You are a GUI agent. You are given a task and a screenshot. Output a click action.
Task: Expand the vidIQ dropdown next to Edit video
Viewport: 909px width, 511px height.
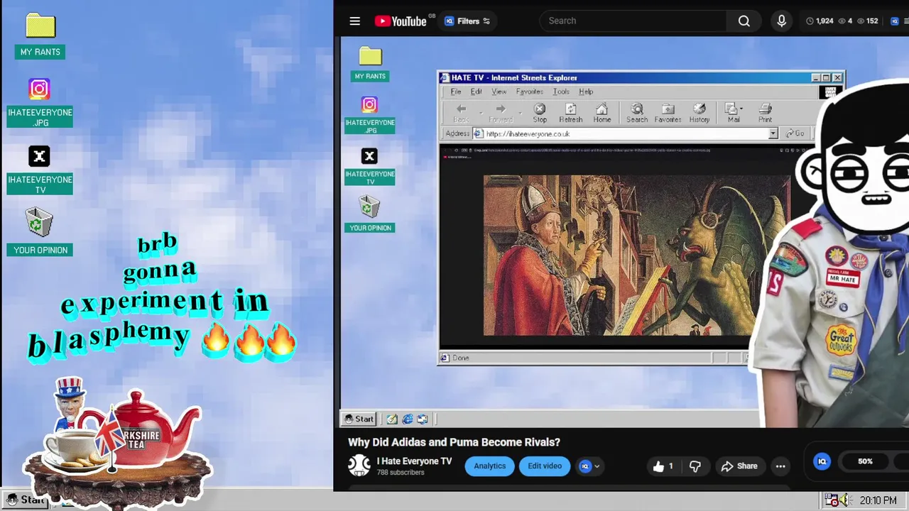[591, 466]
